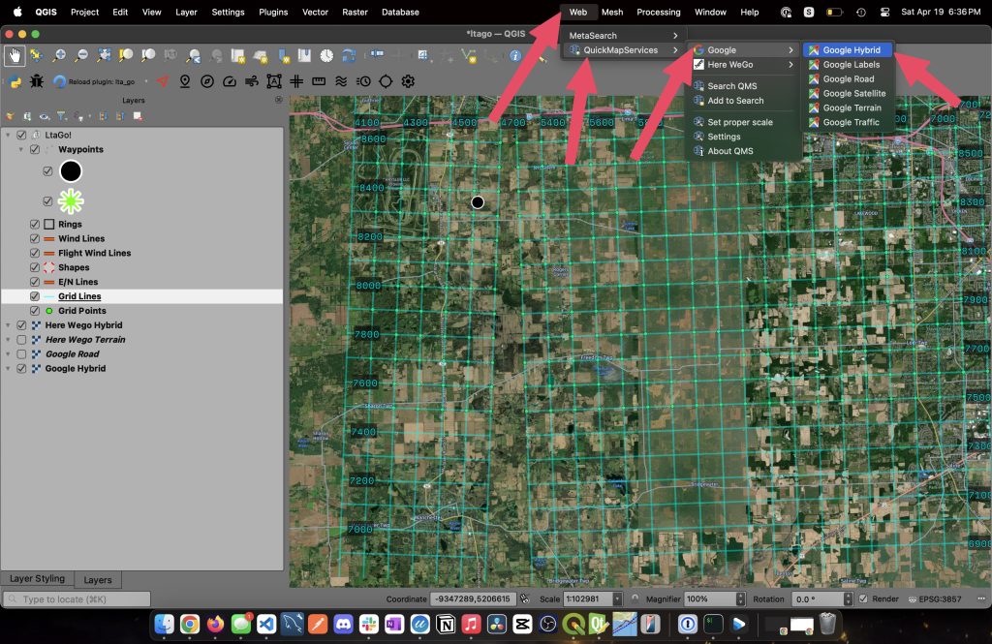The width and height of the screenshot is (992, 644).
Task: Click Remove Layer icon in Layers toolbar
Action: (138, 116)
